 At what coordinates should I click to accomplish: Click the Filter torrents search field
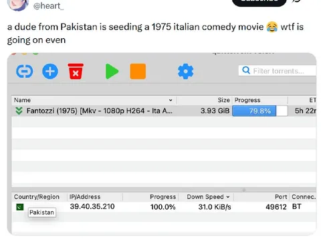coord(278,71)
